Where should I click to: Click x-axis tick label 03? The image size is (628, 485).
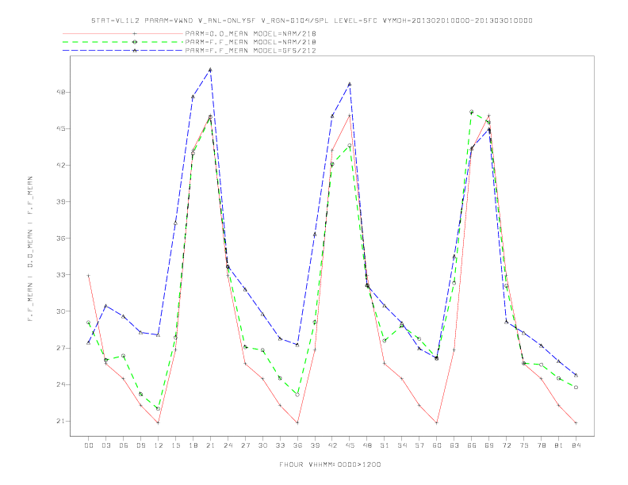(105, 445)
